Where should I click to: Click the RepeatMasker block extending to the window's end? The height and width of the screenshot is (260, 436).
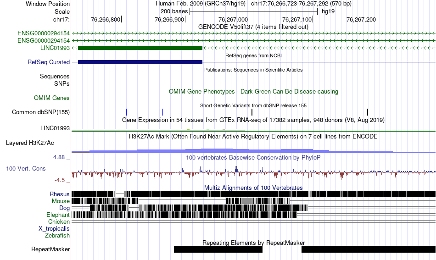(x=369, y=249)
